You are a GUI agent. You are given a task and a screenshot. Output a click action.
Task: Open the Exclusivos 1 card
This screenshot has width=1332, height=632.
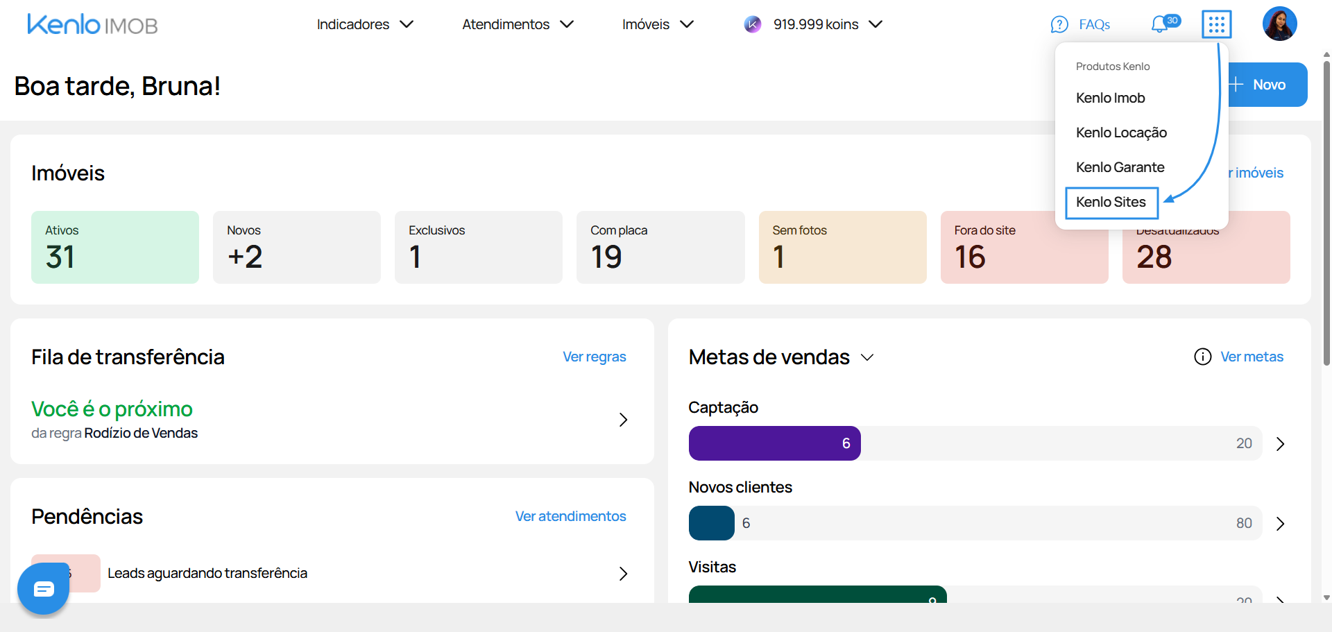click(x=479, y=247)
